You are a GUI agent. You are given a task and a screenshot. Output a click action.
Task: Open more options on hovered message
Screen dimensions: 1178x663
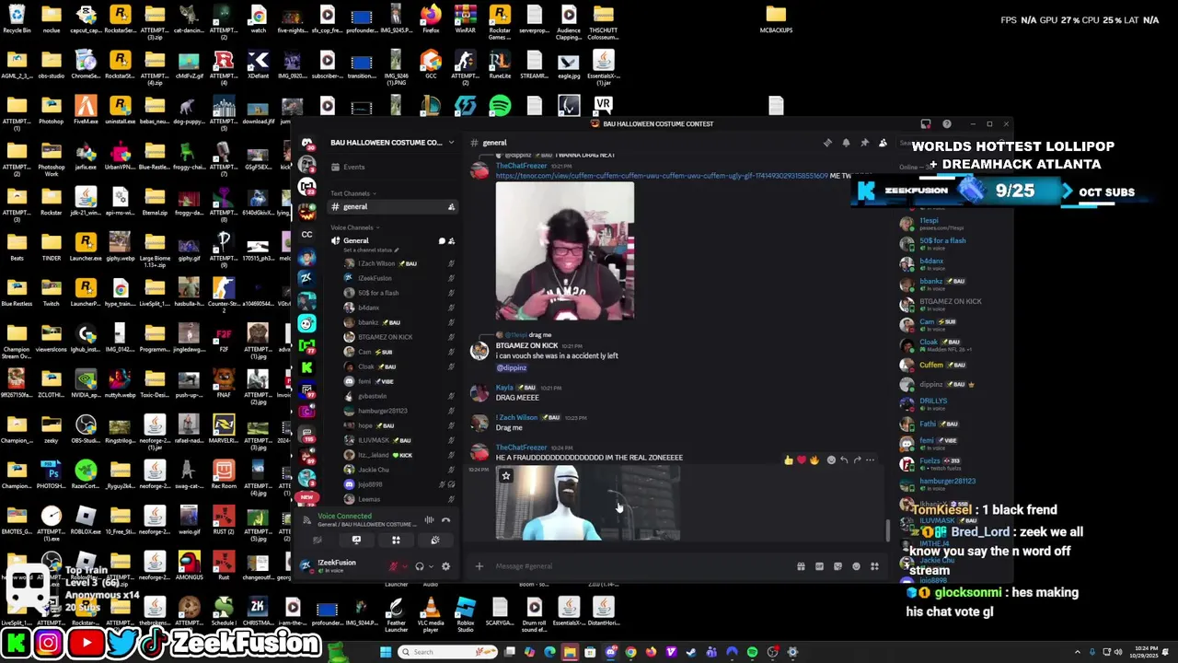coord(870,459)
